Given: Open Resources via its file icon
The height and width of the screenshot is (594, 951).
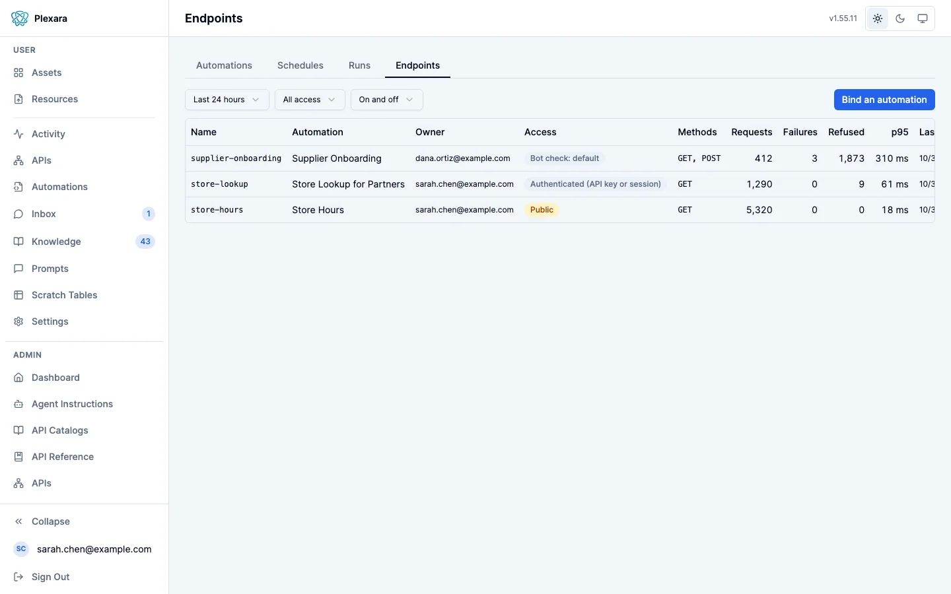Looking at the screenshot, I should tap(18, 99).
